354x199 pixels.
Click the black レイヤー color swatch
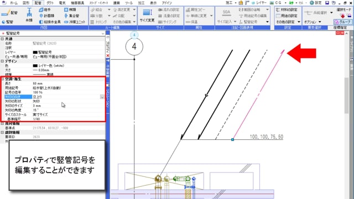point(35,53)
